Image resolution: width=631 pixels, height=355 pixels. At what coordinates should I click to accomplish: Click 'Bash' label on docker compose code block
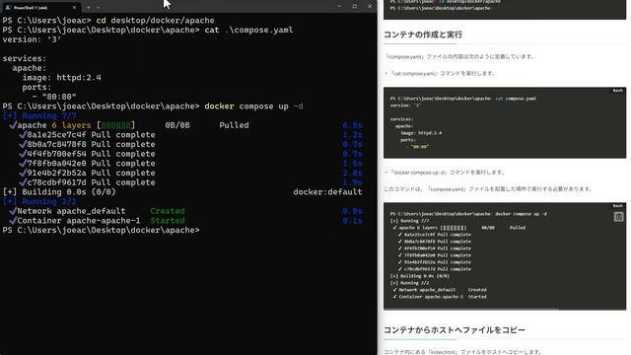[618, 206]
